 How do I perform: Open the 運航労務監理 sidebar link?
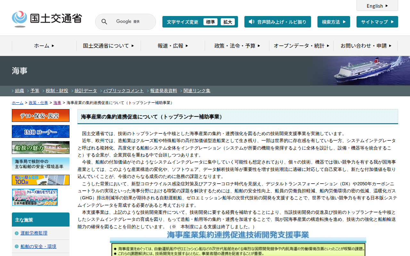tap(34, 233)
